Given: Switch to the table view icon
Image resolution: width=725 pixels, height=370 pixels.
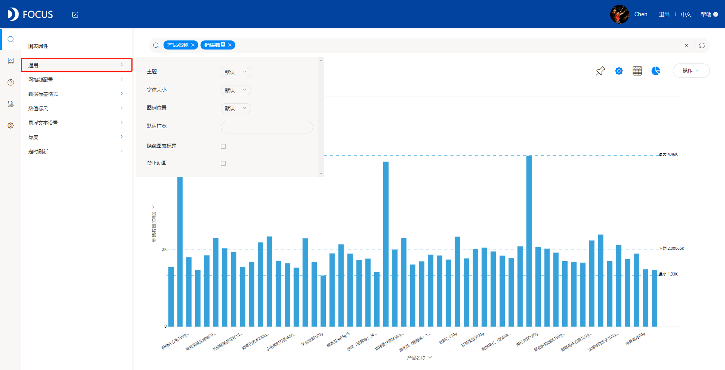Looking at the screenshot, I should click(637, 71).
